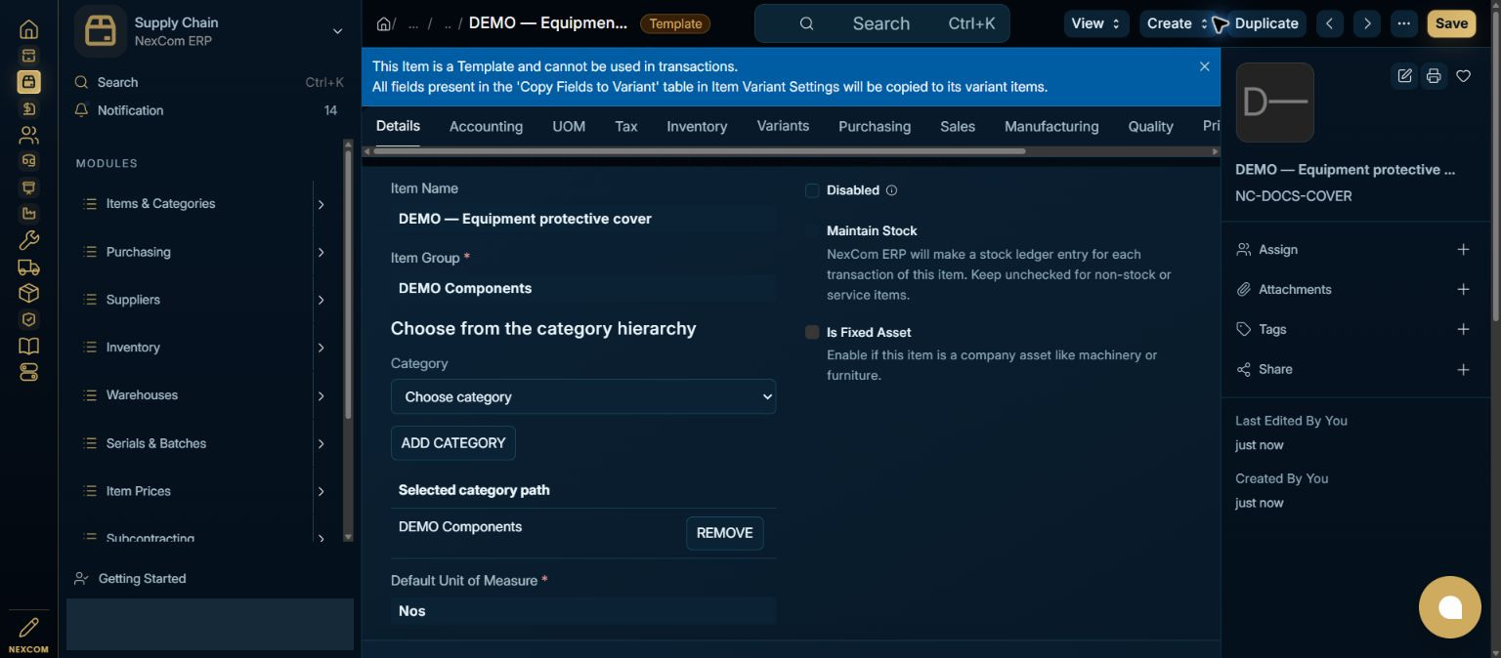The image size is (1501, 658).
Task: Switch to the Quality tab
Action: point(1150,126)
